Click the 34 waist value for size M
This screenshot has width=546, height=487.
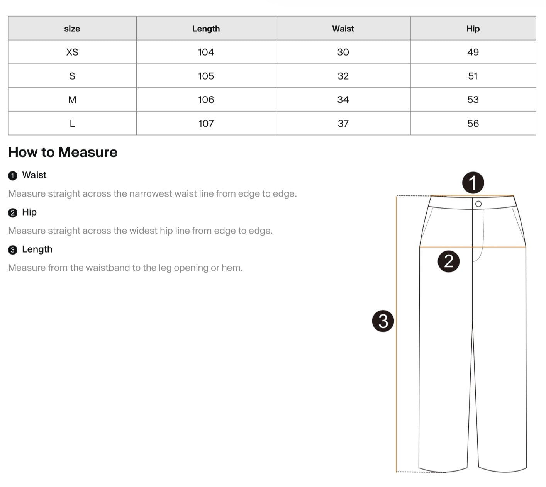tap(343, 100)
